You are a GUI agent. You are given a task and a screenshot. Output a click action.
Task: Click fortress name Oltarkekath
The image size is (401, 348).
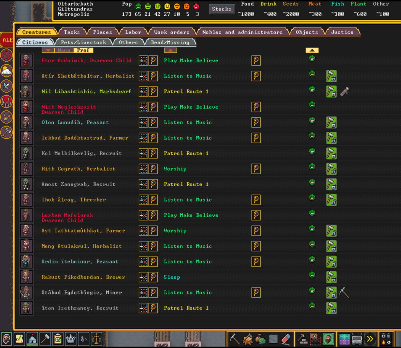pyautogui.click(x=75, y=4)
